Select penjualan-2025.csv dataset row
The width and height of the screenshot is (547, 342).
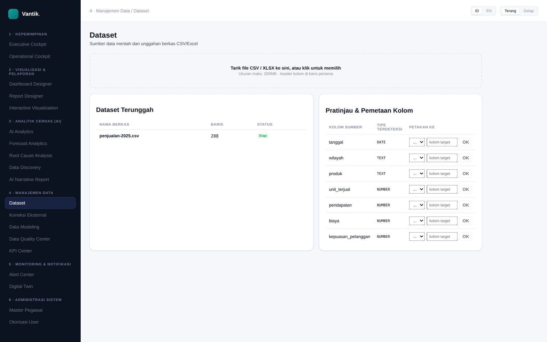201,136
